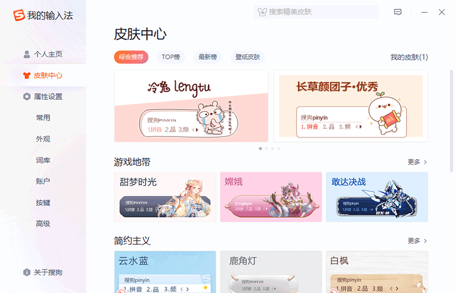Select the 个人主页 person icon
Screen dimensions: 456x293
[27, 54]
